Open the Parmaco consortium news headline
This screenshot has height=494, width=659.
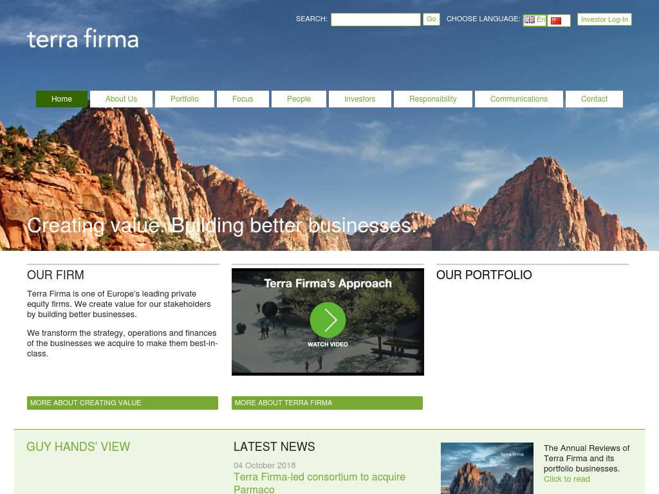319,482
